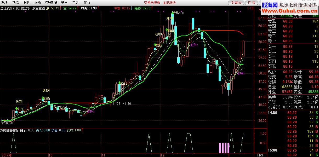
Task: Click the 金证股份(日线,前复权) chart title
Action: tap(16, 8)
